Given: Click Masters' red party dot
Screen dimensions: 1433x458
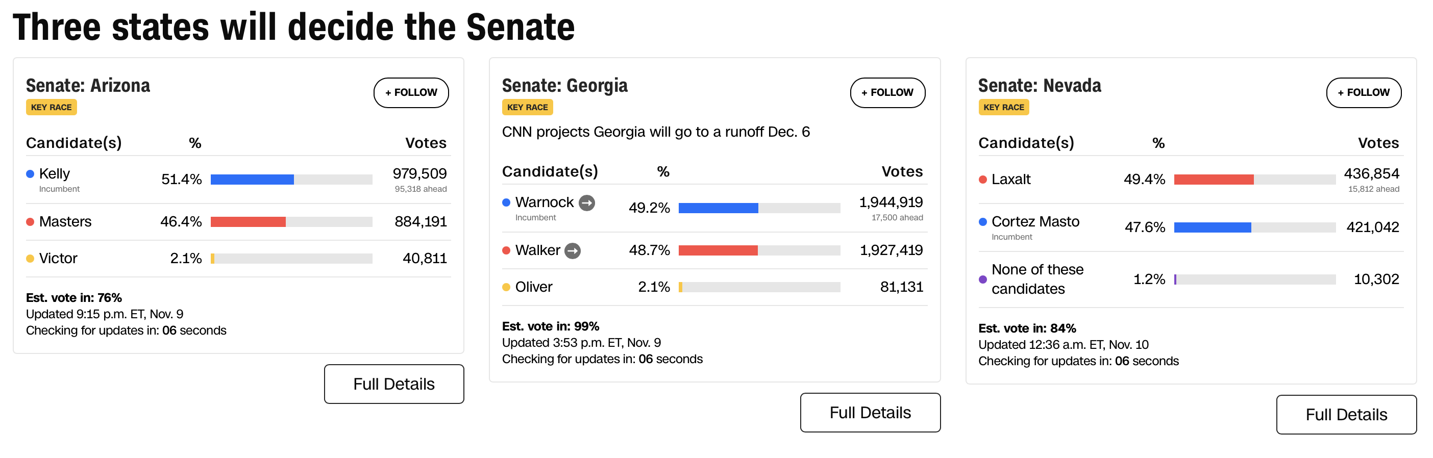Looking at the screenshot, I should point(30,222).
